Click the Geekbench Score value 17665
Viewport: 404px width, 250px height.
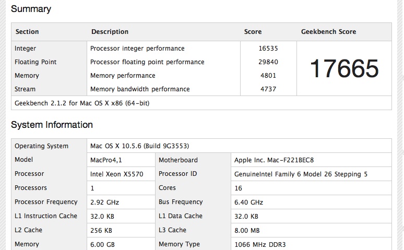(344, 68)
